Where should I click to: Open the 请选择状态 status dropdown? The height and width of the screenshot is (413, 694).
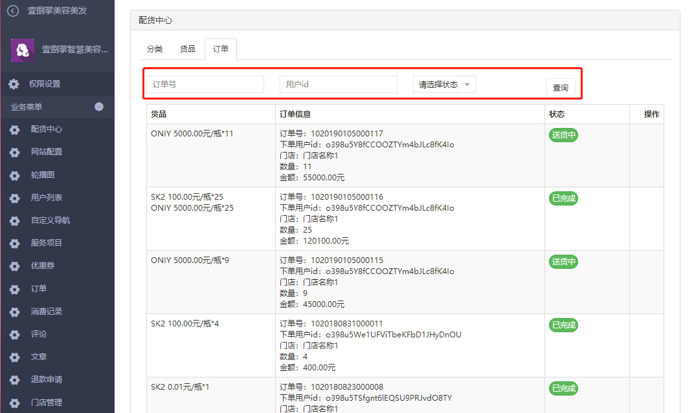(444, 85)
